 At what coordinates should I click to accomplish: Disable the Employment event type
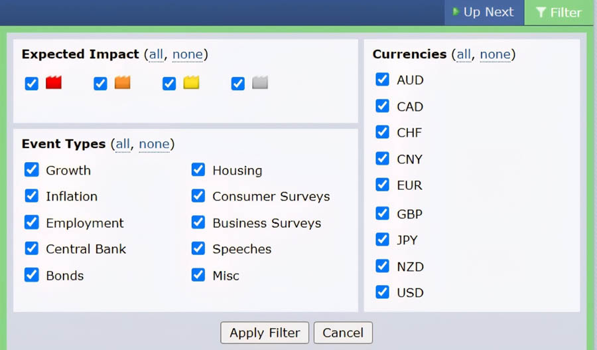tap(32, 222)
